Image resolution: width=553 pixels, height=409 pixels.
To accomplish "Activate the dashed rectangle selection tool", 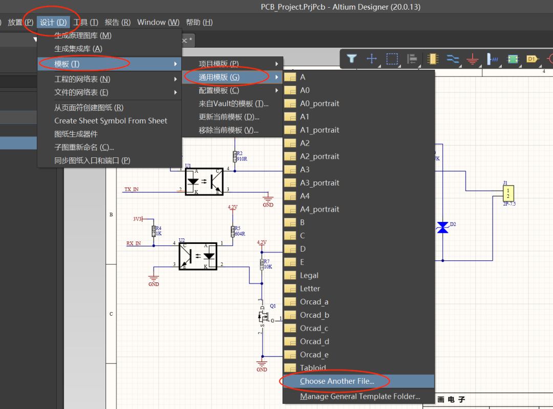I will (x=392, y=59).
